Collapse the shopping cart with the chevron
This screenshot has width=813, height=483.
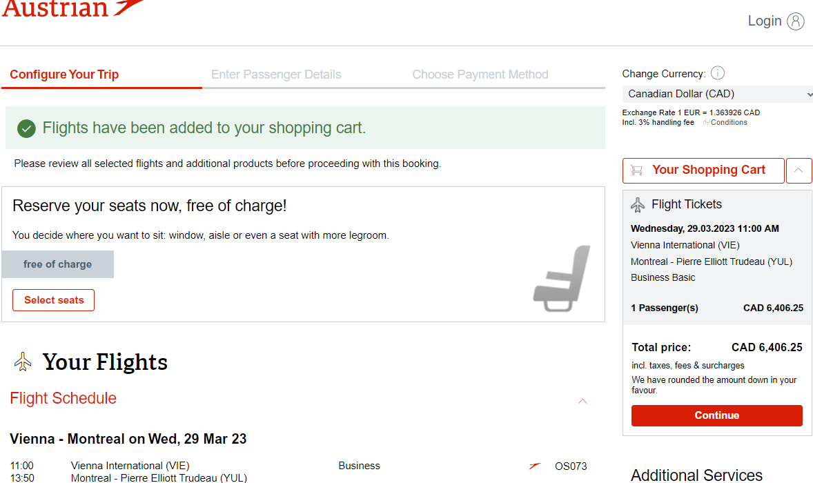click(799, 170)
